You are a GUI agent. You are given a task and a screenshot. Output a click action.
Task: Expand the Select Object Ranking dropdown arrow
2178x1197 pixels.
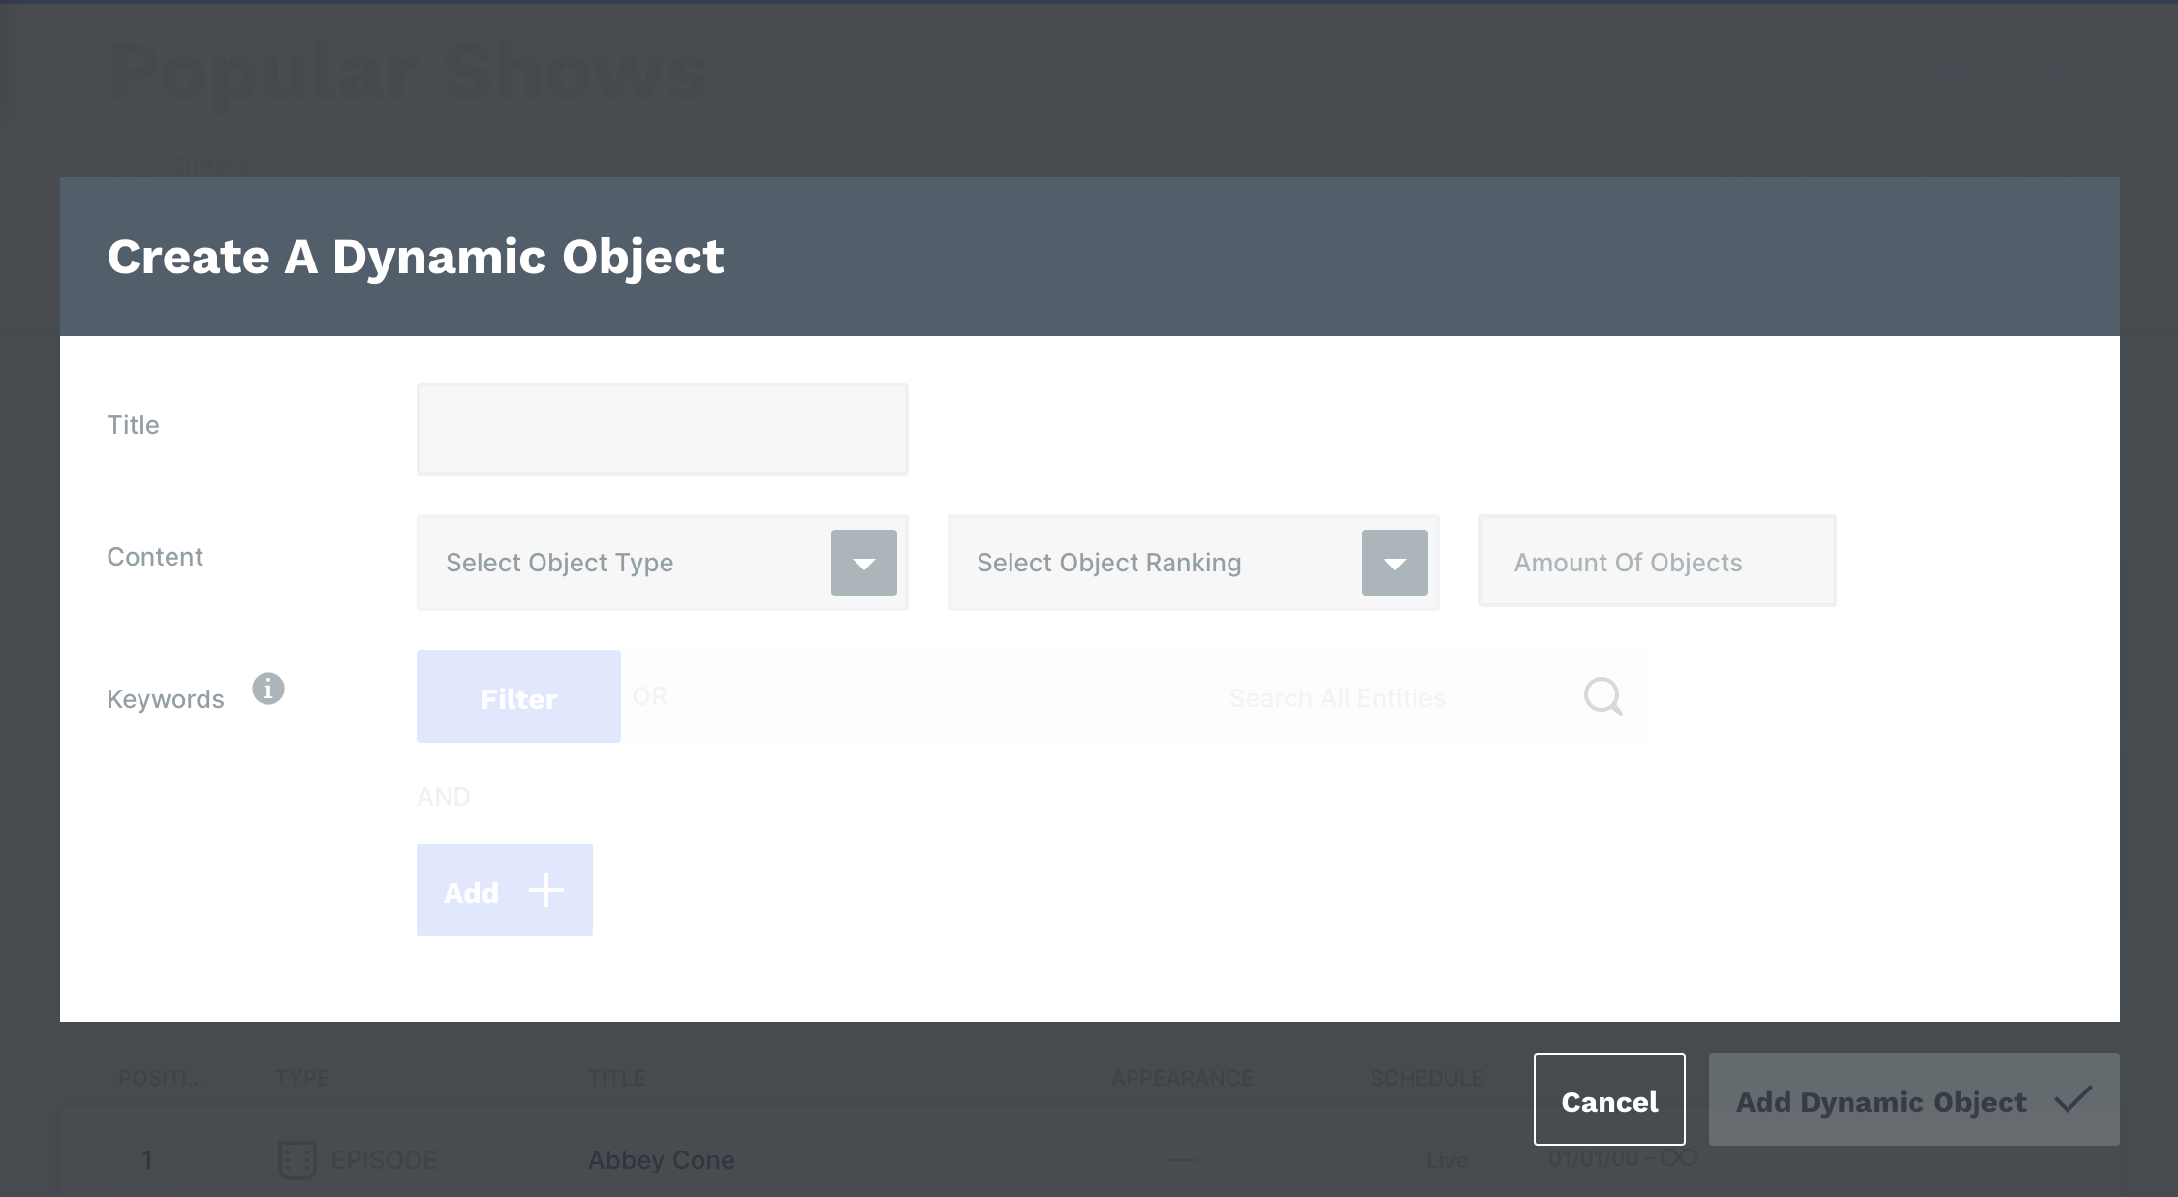1394,563
